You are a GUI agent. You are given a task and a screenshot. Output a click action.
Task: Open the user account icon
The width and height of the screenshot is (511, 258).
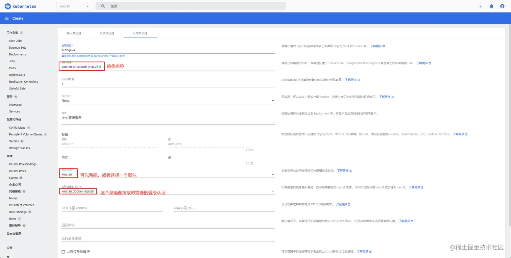(502, 6)
